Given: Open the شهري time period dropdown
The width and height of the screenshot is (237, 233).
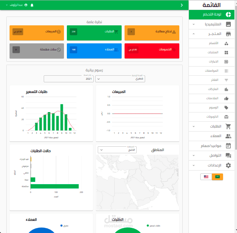Looking at the screenshot, I should click(120, 79).
